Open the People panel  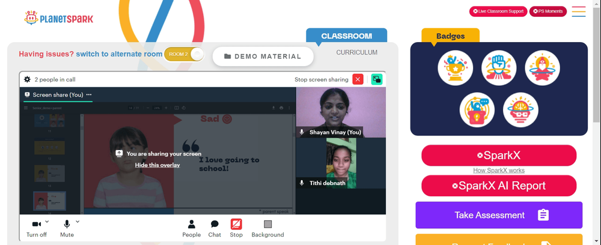click(191, 229)
